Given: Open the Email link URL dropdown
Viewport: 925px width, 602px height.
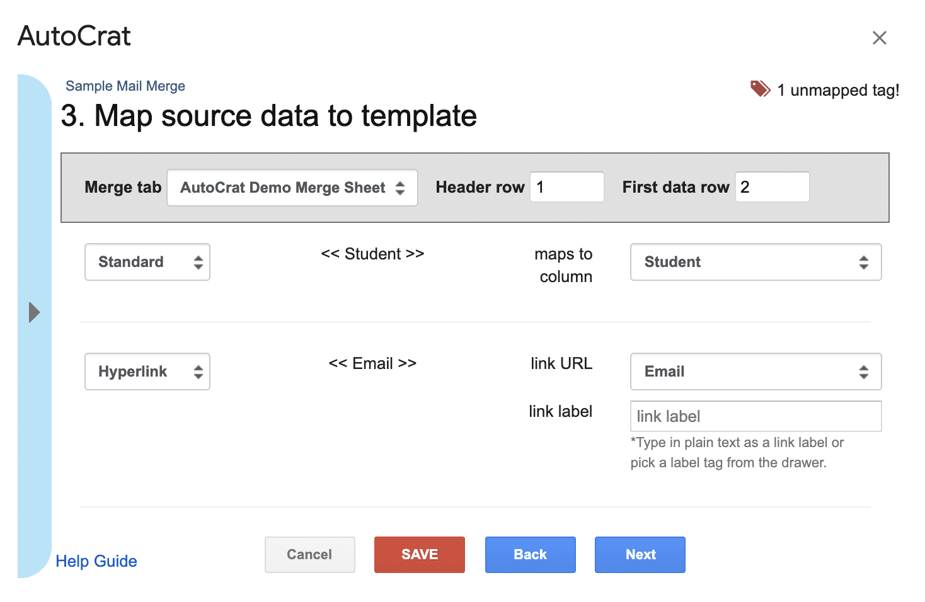Looking at the screenshot, I should [x=756, y=372].
